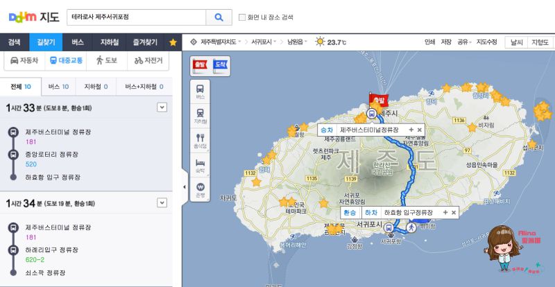Viewport: 555px width, 287px height.
Task: Click the location target icon beside 제주특별자치도
Action: (194, 42)
